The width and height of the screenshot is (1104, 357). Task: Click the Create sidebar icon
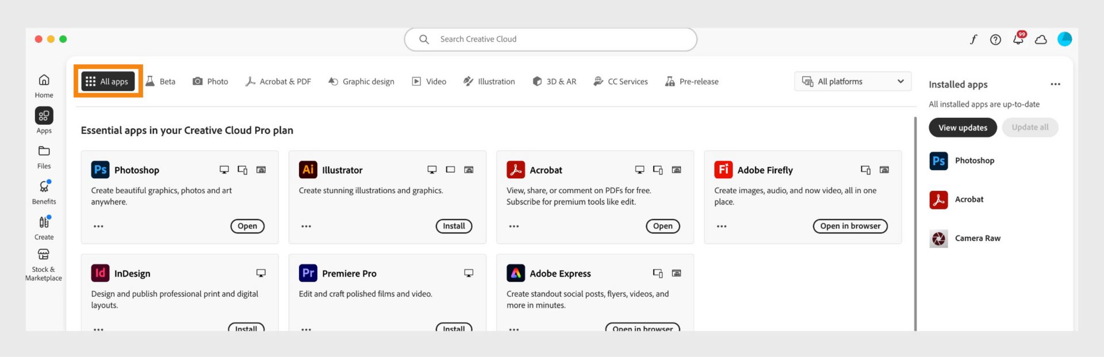click(44, 227)
